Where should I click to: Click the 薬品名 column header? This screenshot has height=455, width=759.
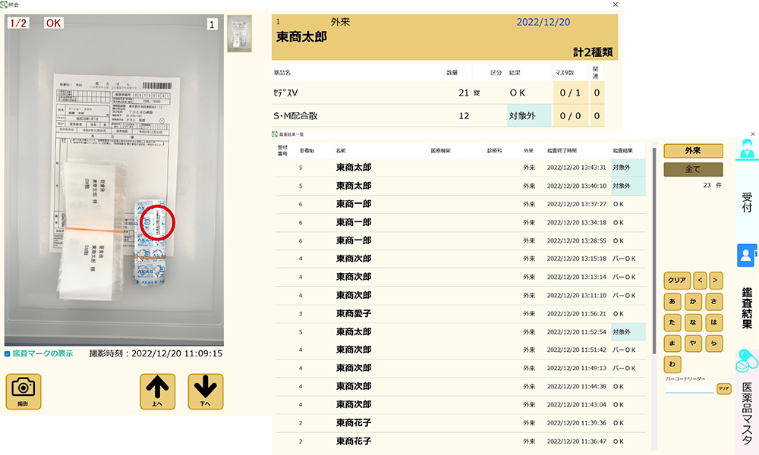(282, 73)
